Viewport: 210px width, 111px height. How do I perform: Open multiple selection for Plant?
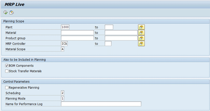141,27
